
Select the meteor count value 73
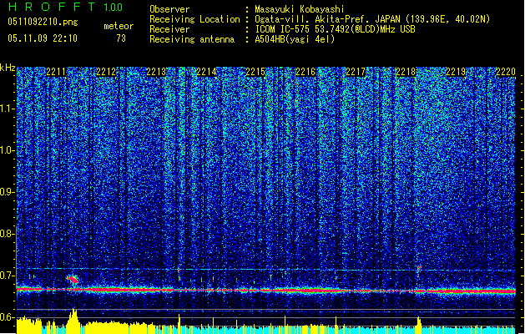[121, 38]
